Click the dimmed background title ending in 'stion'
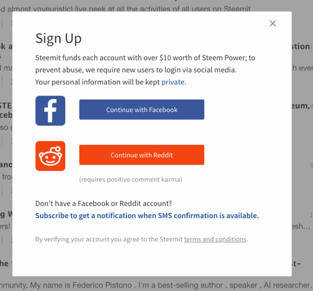The width and height of the screenshot is (313, 291). (300, 46)
